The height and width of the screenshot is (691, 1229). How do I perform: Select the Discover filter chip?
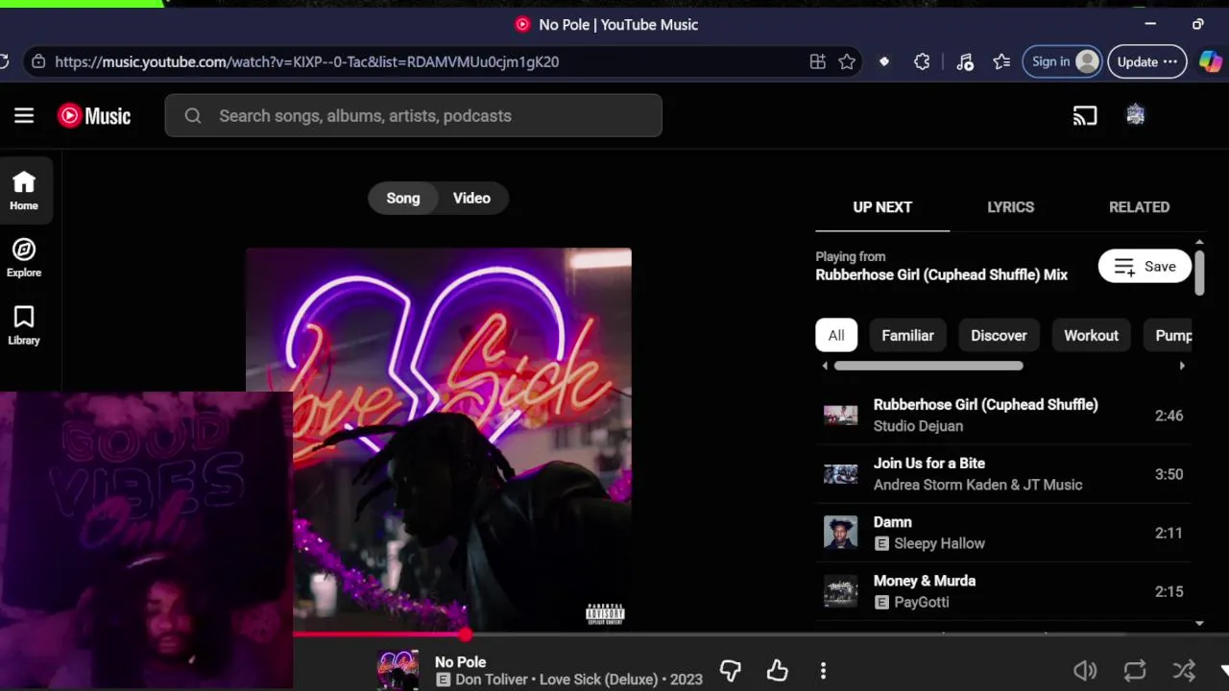pos(999,335)
